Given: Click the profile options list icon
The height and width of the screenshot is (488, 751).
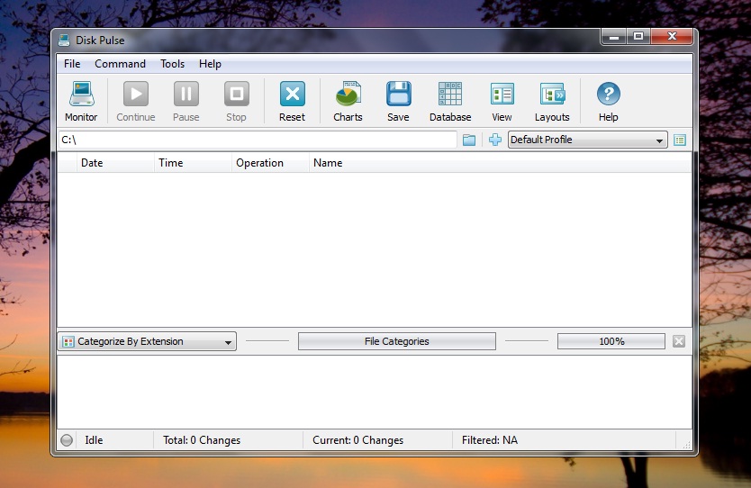Looking at the screenshot, I should tap(680, 140).
